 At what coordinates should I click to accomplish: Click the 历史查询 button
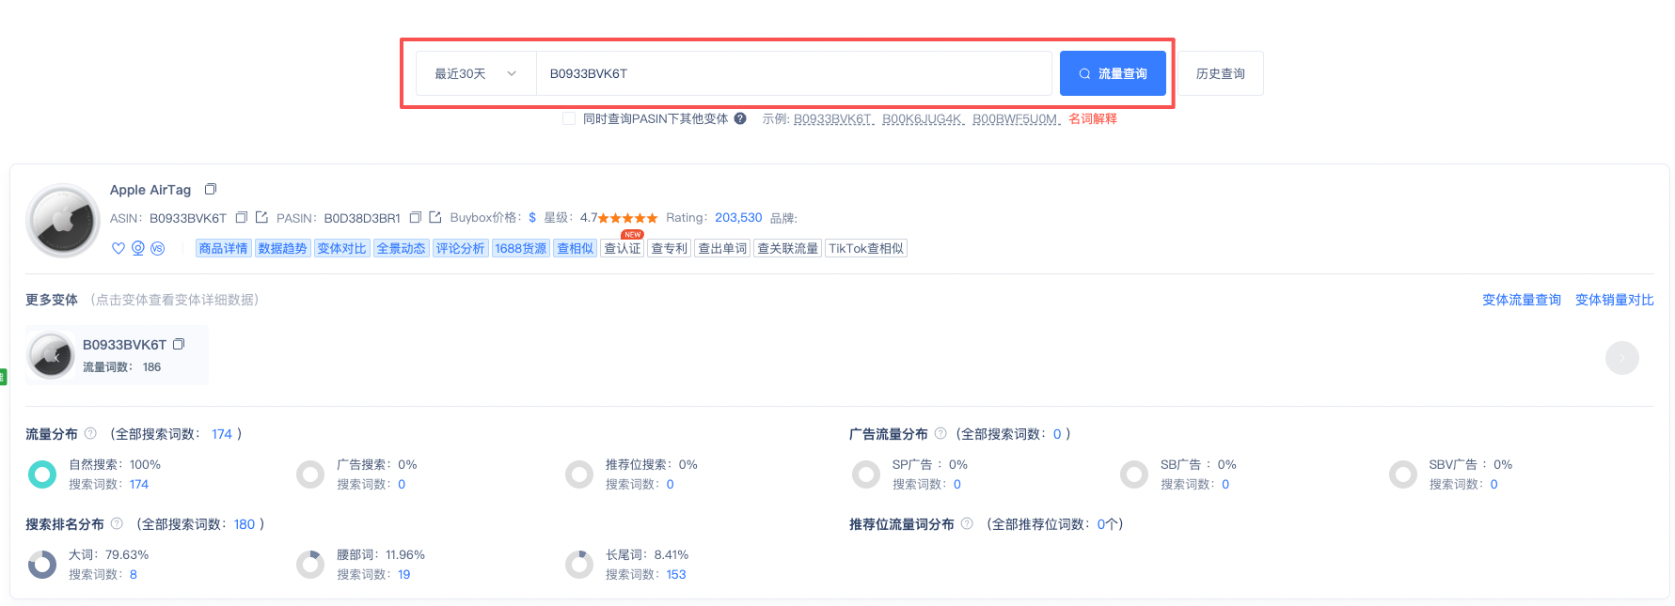(1220, 73)
